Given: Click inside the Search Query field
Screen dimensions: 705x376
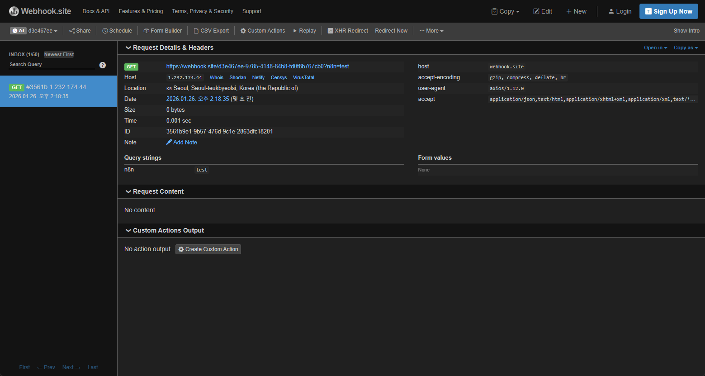Looking at the screenshot, I should pos(45,64).
